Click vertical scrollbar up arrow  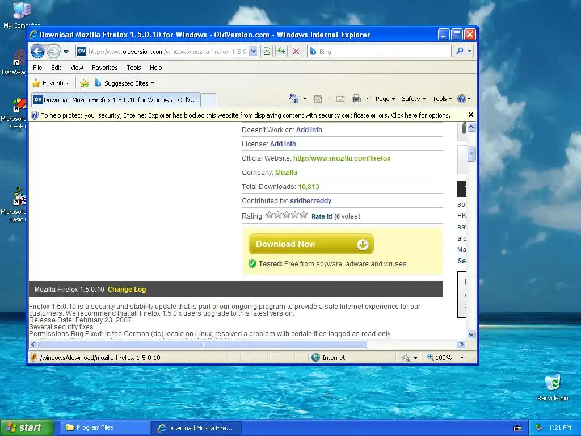pos(471,127)
